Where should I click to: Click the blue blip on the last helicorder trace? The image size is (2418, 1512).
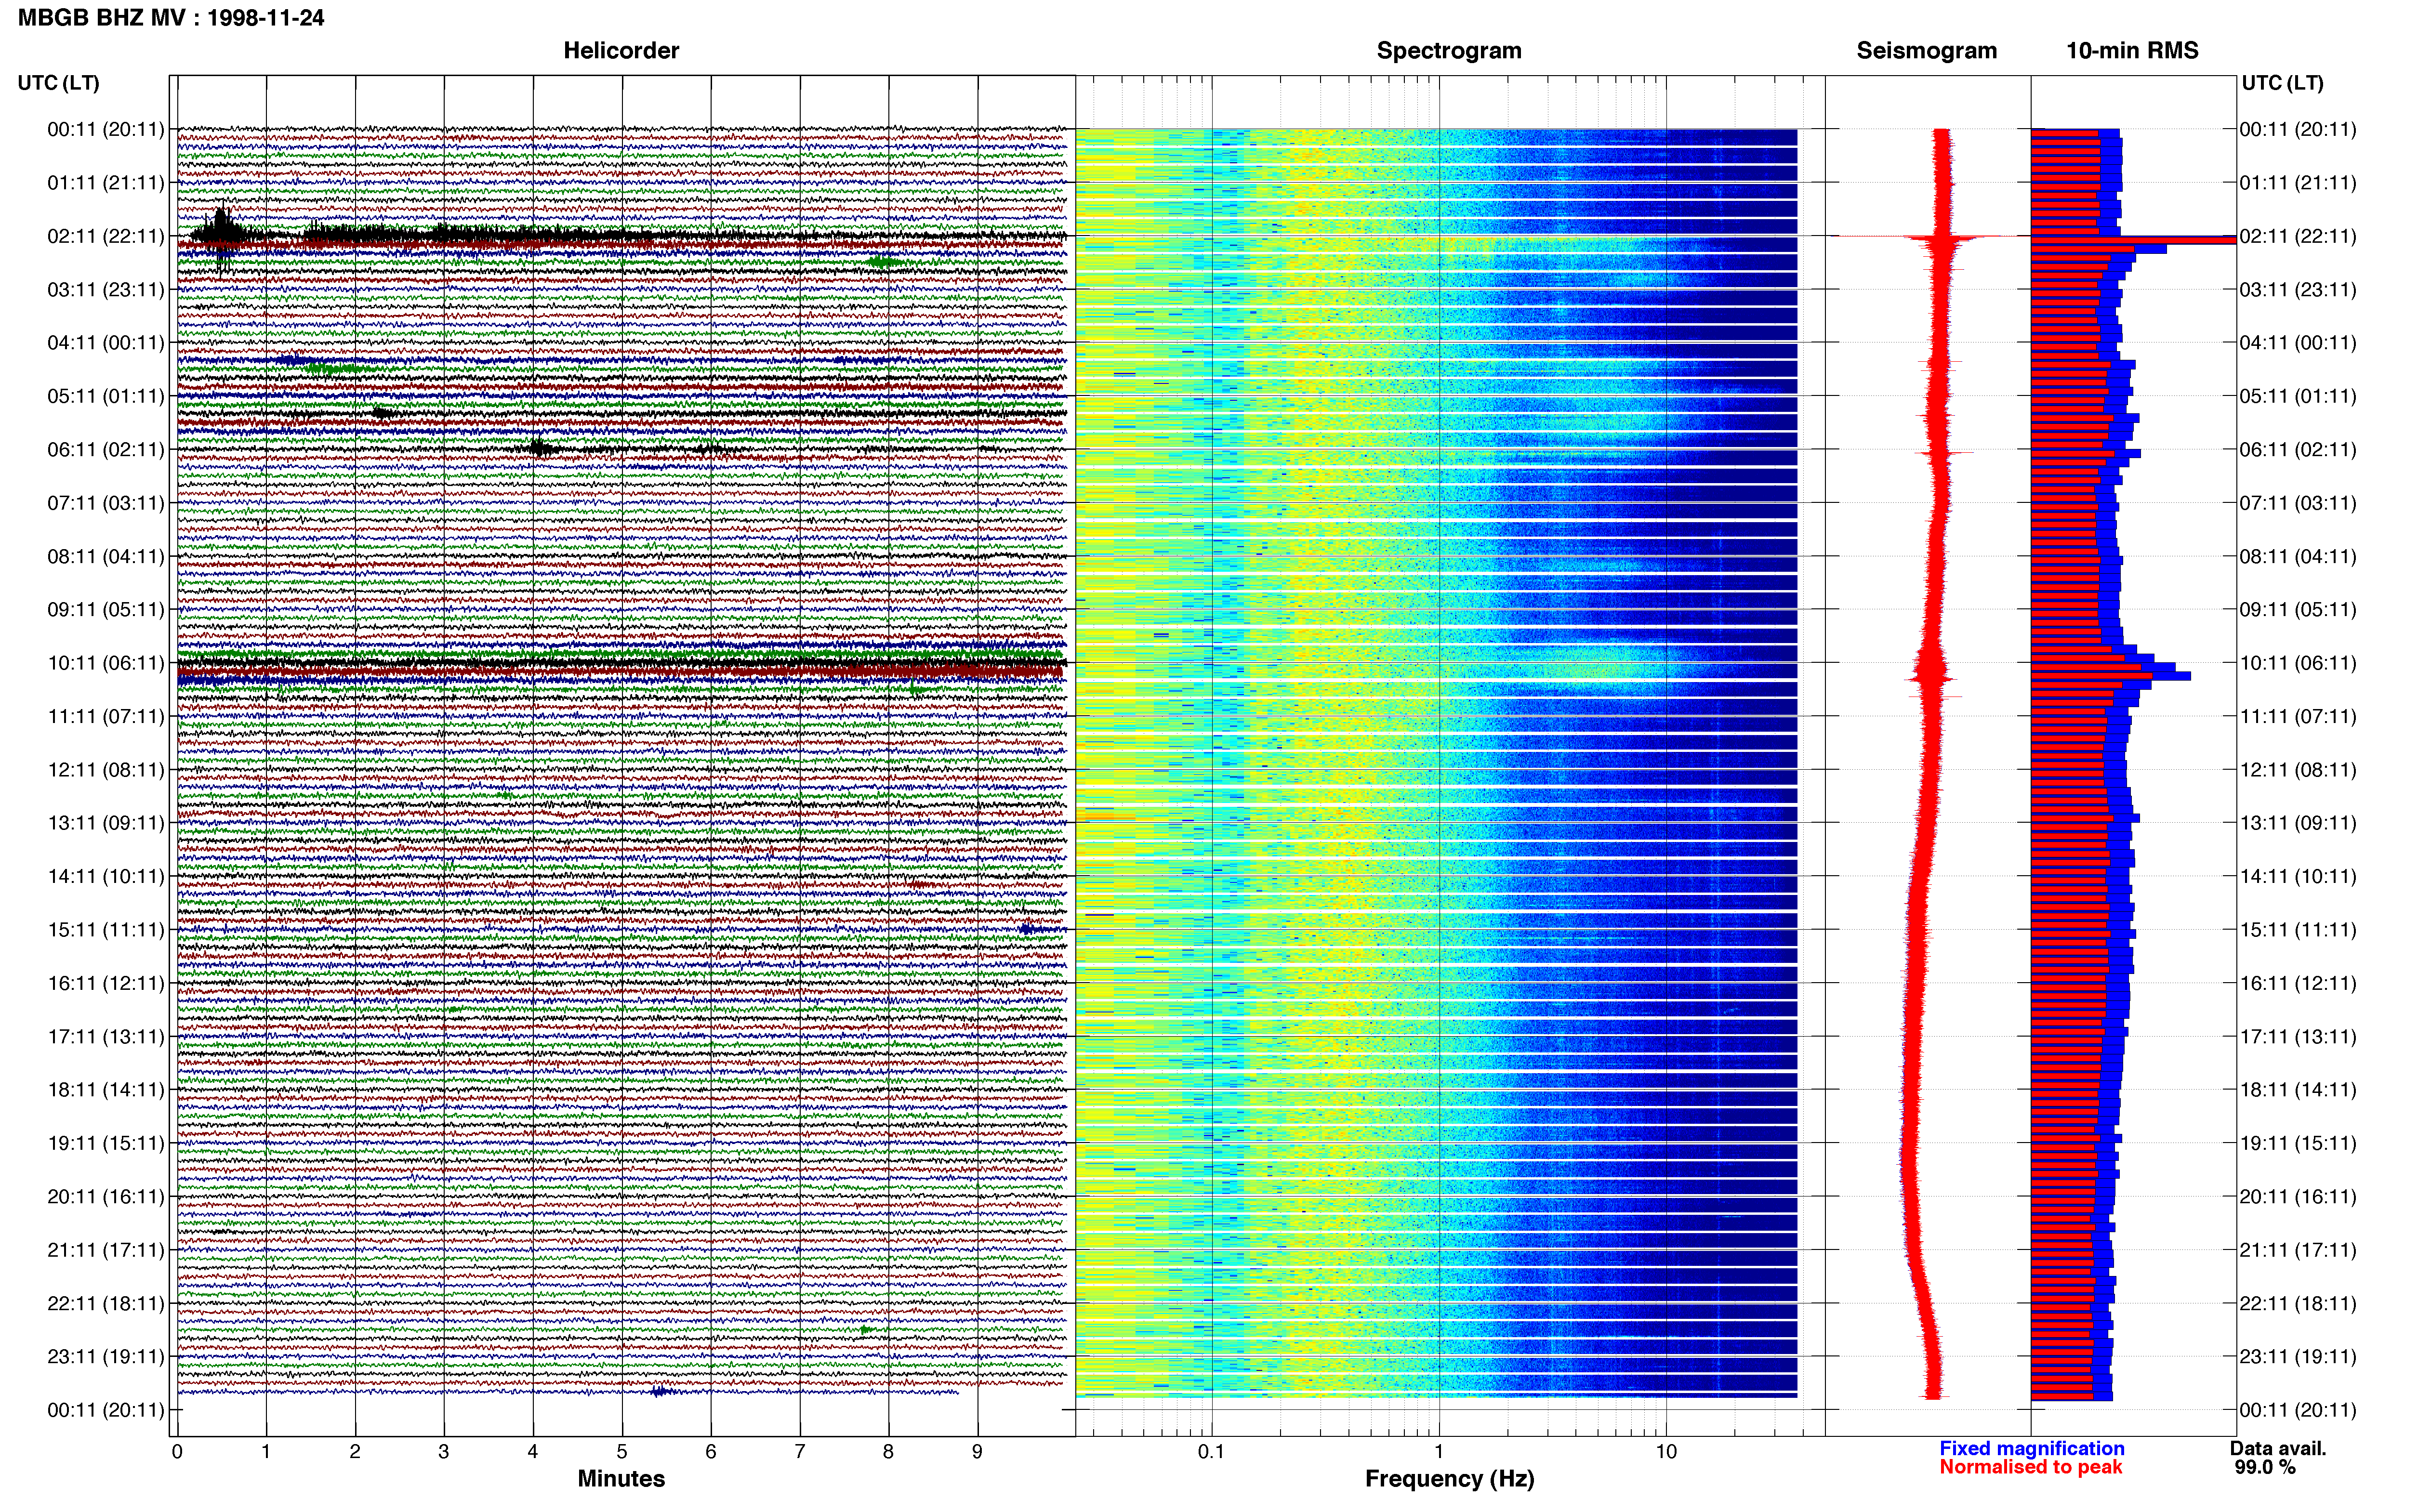click(x=660, y=1391)
